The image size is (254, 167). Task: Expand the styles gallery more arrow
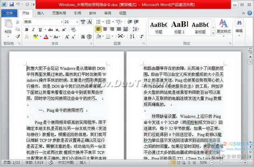tap(213, 33)
